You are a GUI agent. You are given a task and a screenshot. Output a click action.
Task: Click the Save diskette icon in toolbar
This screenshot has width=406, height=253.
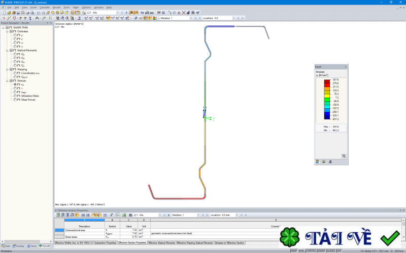pyautogui.click(x=18, y=13)
